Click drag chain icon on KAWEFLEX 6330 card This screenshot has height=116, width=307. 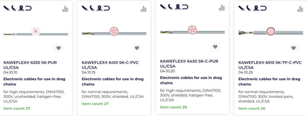tap(28, 8)
